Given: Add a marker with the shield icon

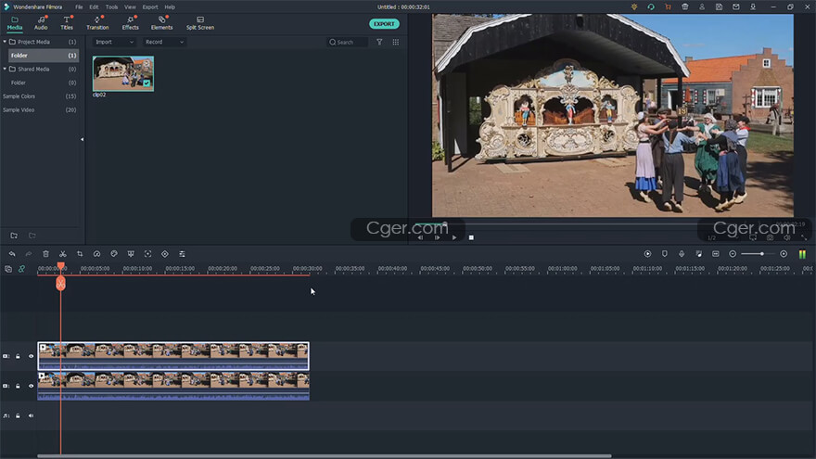Looking at the screenshot, I should point(665,254).
